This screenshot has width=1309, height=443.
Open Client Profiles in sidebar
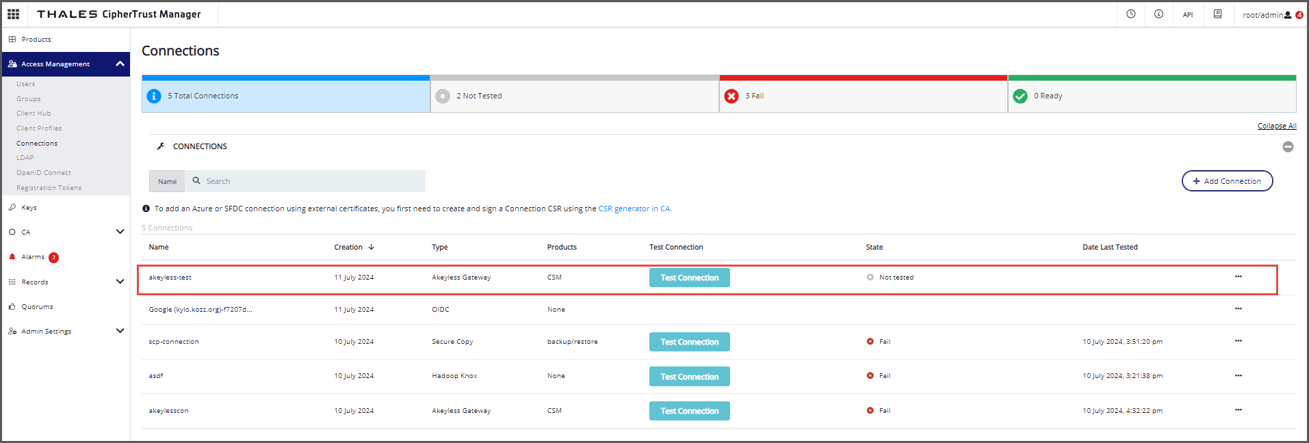click(x=39, y=129)
